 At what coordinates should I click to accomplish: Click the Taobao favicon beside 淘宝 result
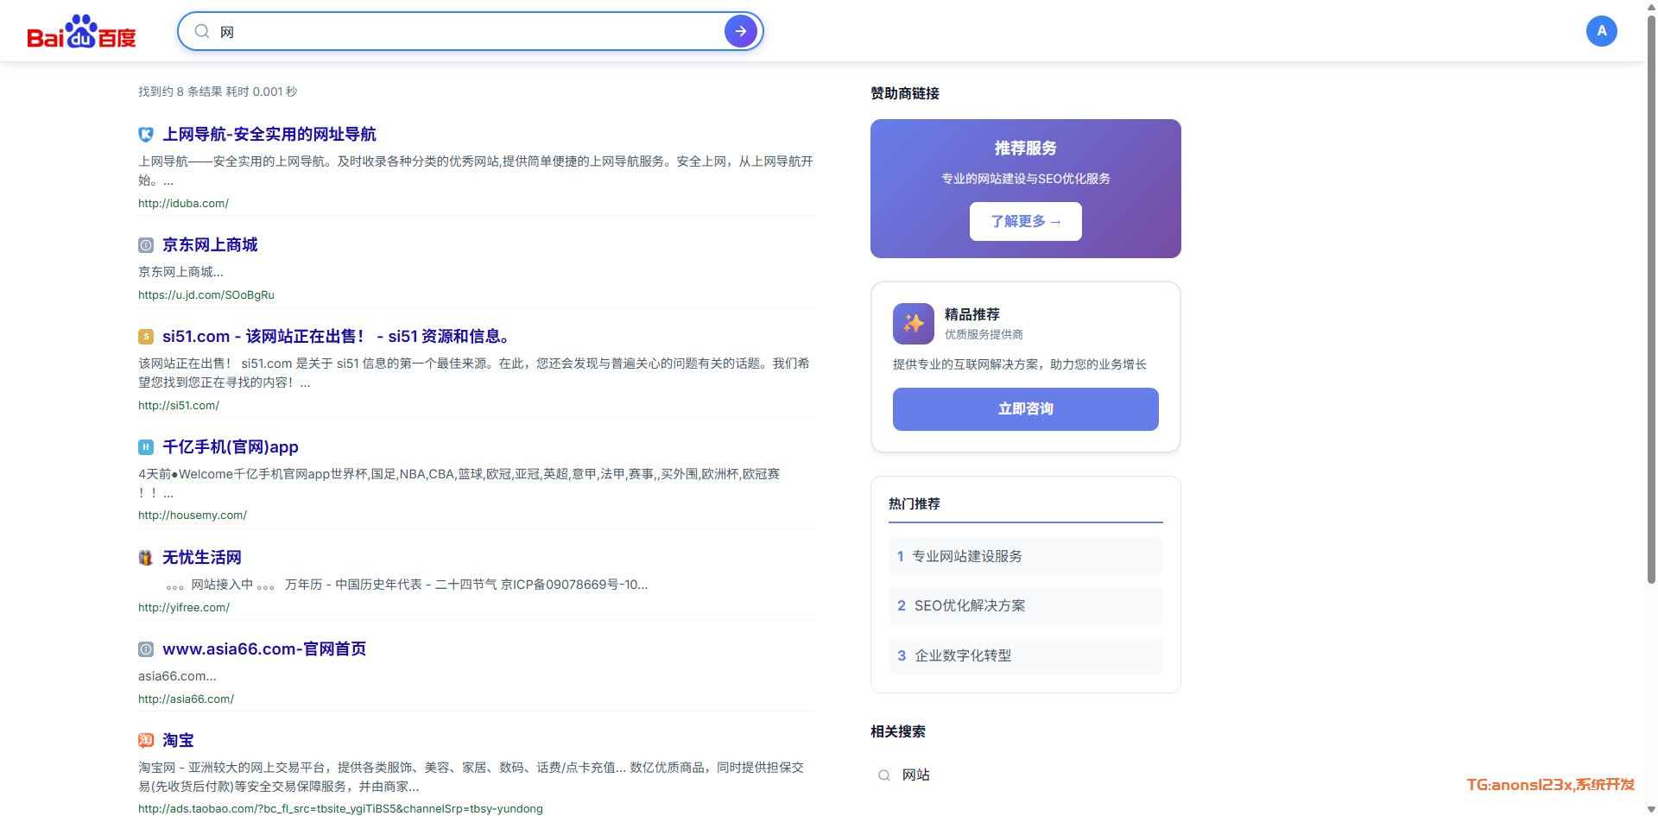click(x=146, y=741)
